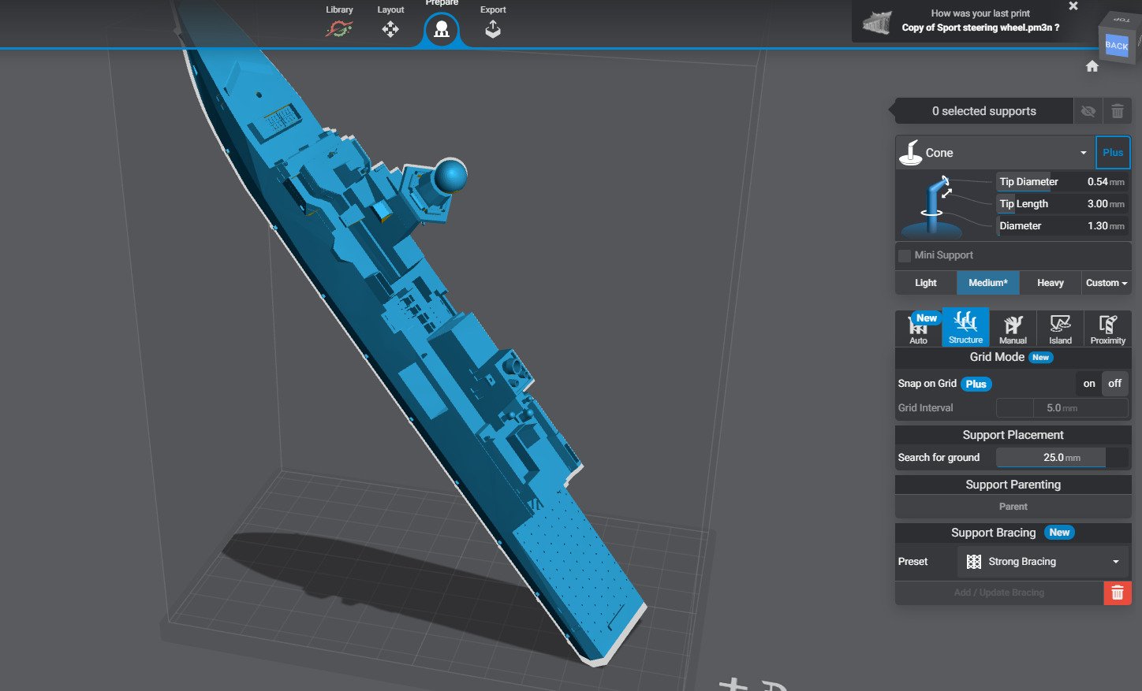Click the Parent button
Image resolution: width=1142 pixels, height=691 pixels.
pyautogui.click(x=1013, y=507)
